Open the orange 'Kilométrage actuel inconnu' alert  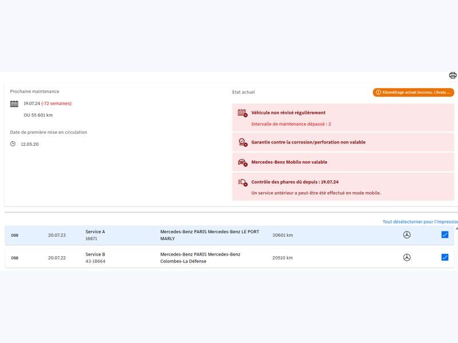coord(413,92)
